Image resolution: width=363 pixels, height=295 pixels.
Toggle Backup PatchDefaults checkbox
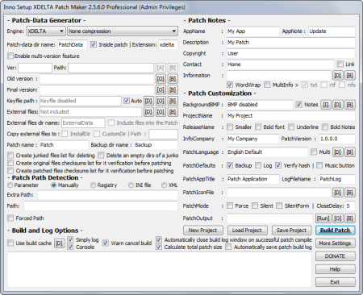(230, 165)
